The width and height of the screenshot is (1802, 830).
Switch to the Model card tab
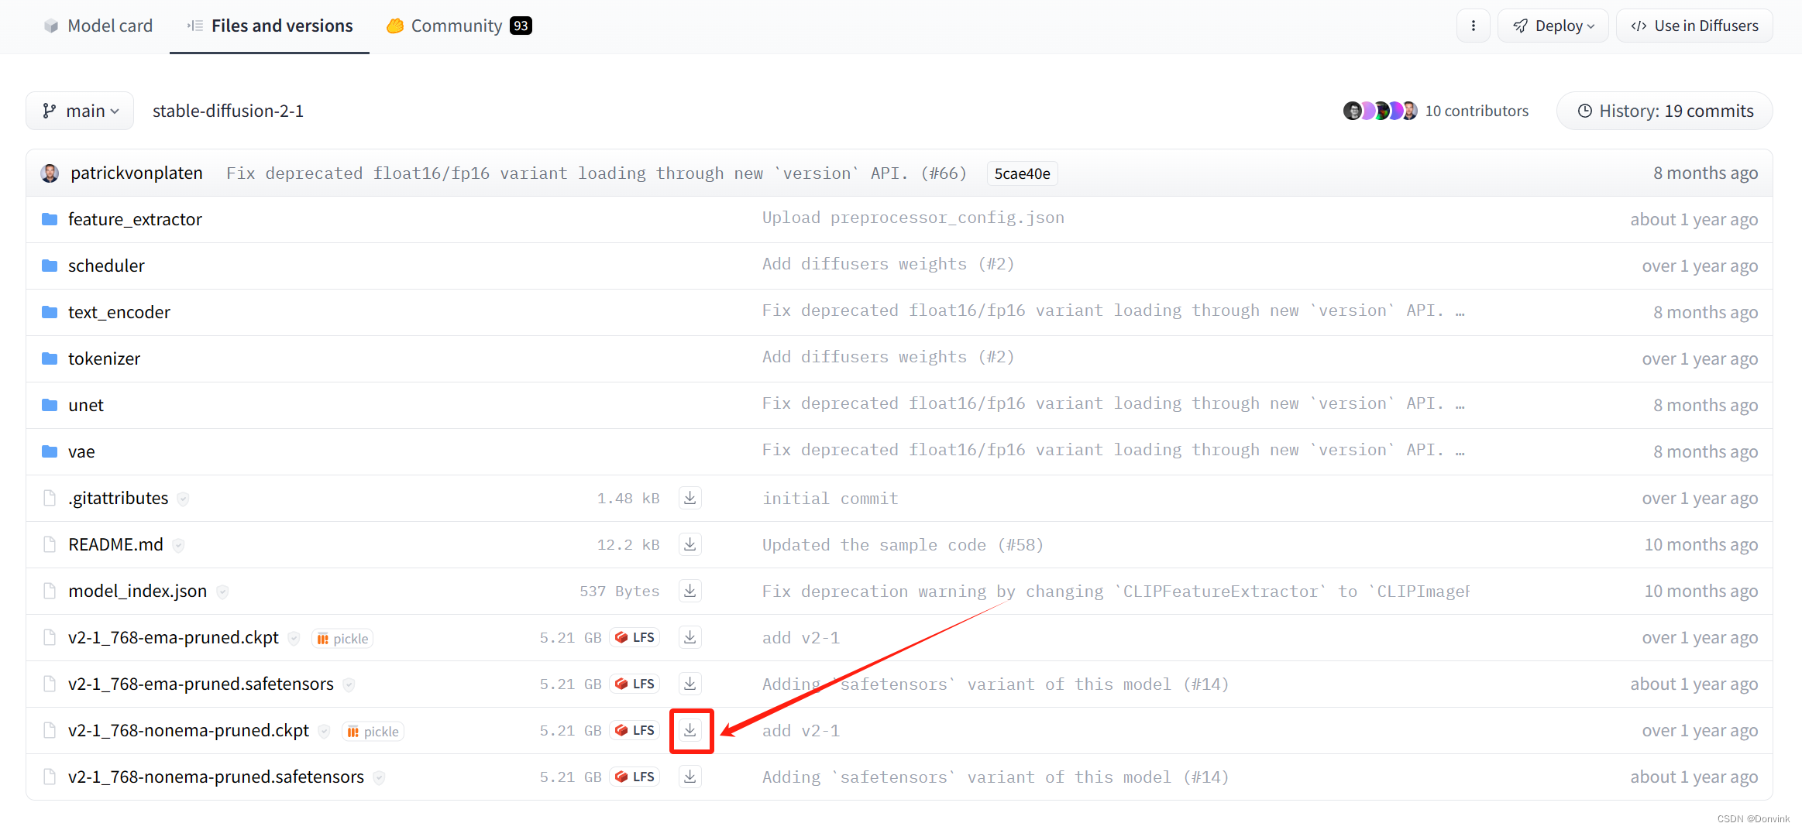98,26
